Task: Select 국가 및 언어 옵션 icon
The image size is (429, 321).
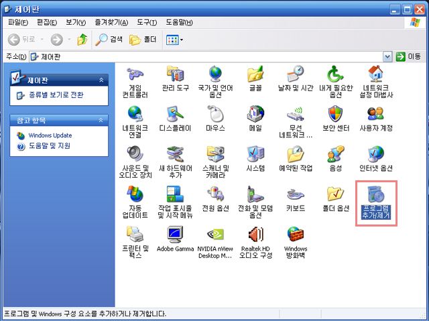Action: pos(215,82)
